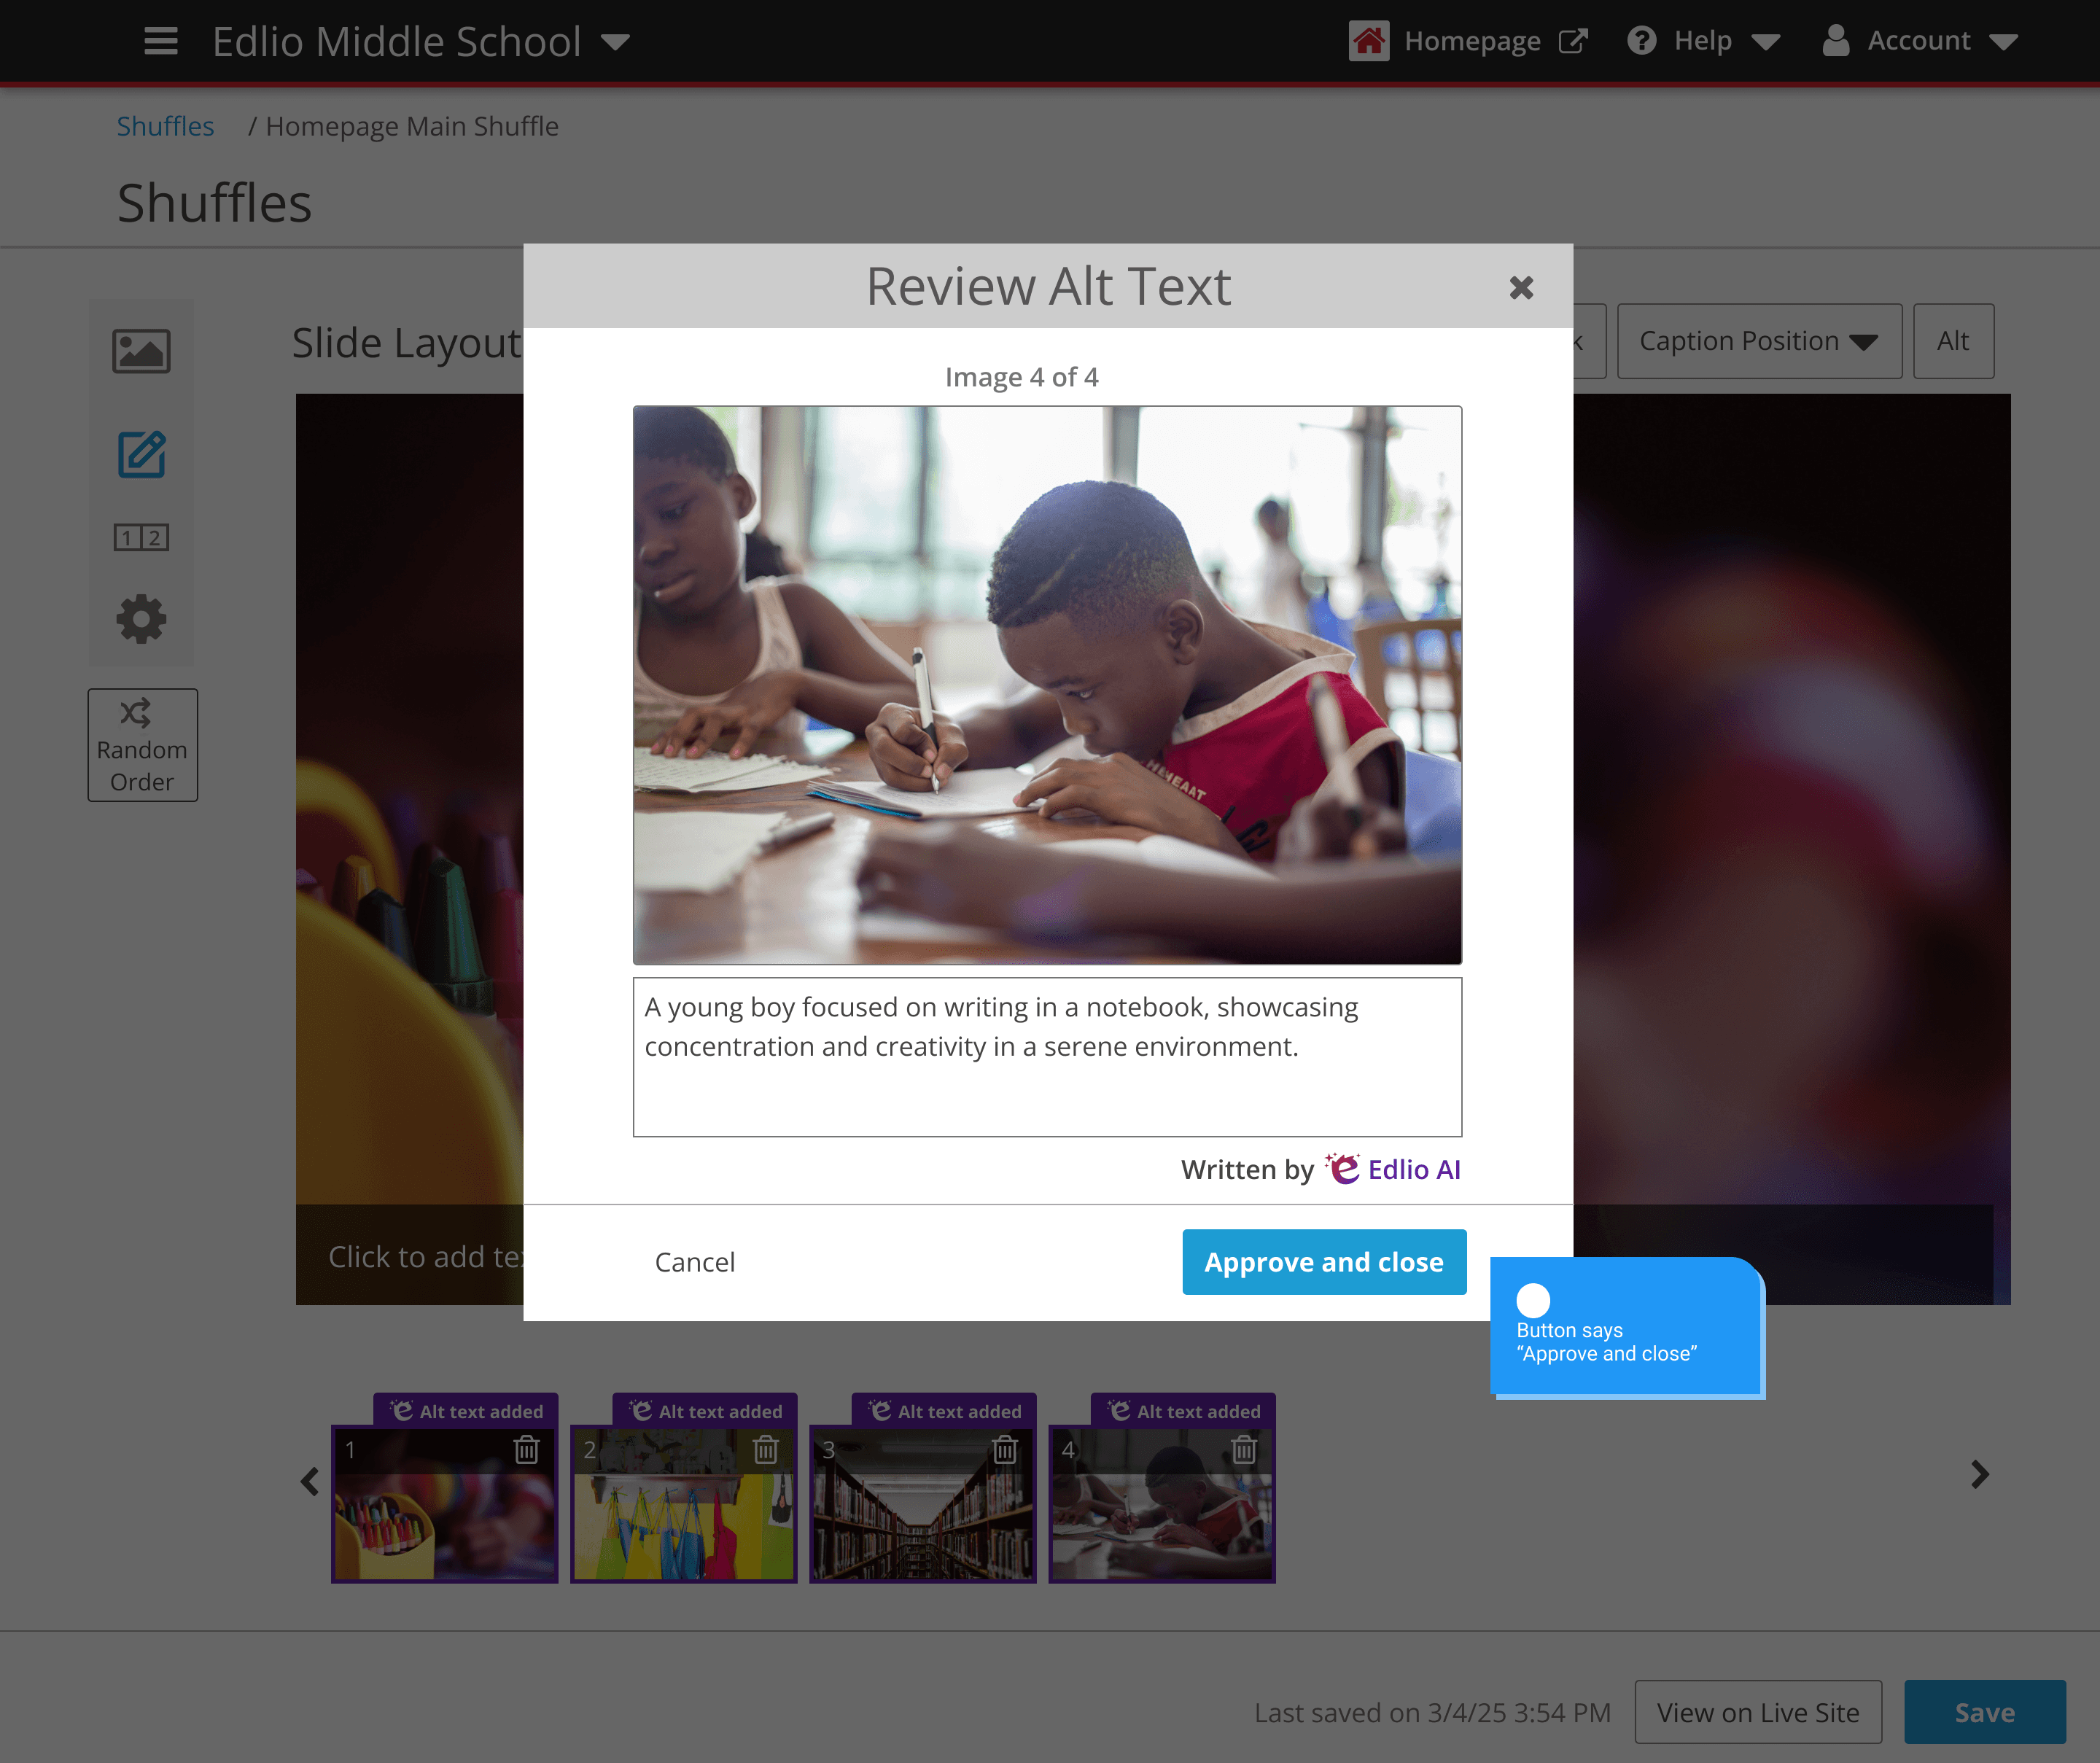Click the numbered slide order icon
This screenshot has height=1763, width=2100.
[x=141, y=537]
